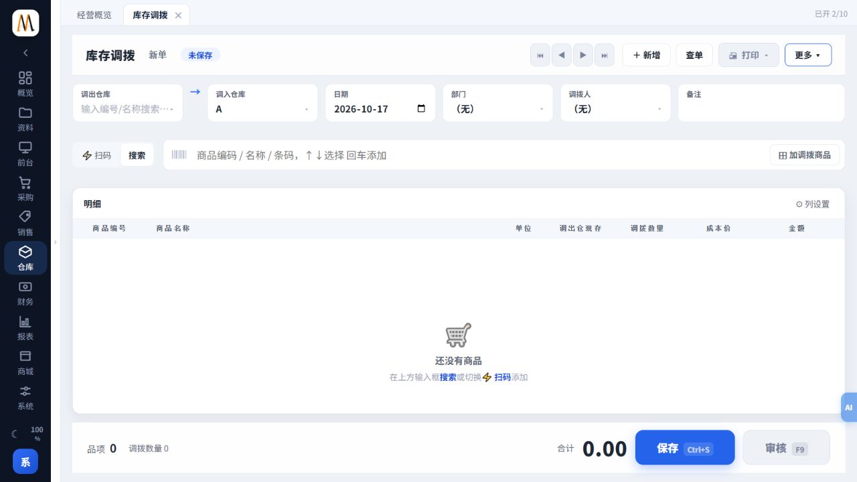This screenshot has width=857, height=482.
Task: Click into the 备注 remarks field
Action: click(x=761, y=102)
